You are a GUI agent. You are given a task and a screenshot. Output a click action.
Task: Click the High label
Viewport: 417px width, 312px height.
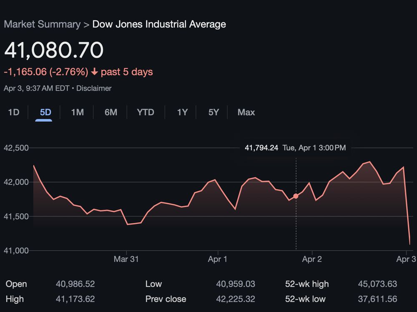pyautogui.click(x=15, y=299)
